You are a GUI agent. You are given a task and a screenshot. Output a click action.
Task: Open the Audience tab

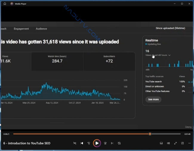[41, 29]
